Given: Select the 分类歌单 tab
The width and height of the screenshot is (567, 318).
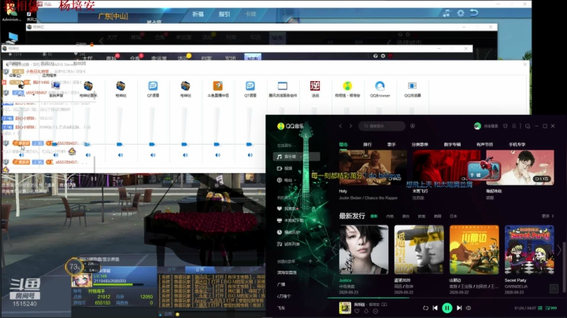Looking at the screenshot, I should 420,144.
